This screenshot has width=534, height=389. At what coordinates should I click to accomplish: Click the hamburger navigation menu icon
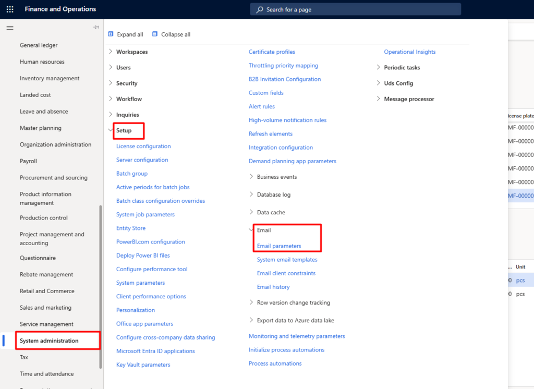pos(9,28)
